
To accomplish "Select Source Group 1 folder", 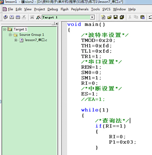I will click(31, 35).
